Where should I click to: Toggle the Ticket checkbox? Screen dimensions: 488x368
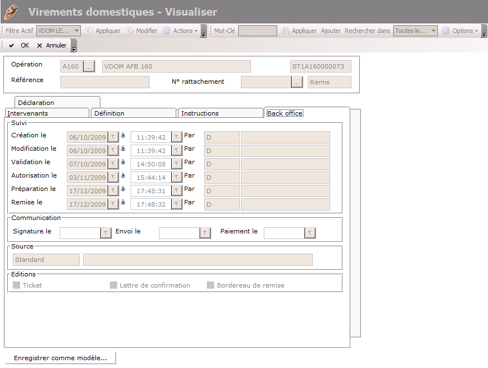point(17,285)
